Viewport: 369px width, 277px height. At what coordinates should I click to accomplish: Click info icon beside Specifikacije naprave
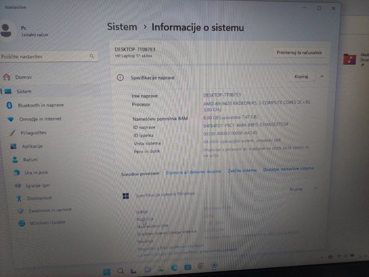point(120,77)
